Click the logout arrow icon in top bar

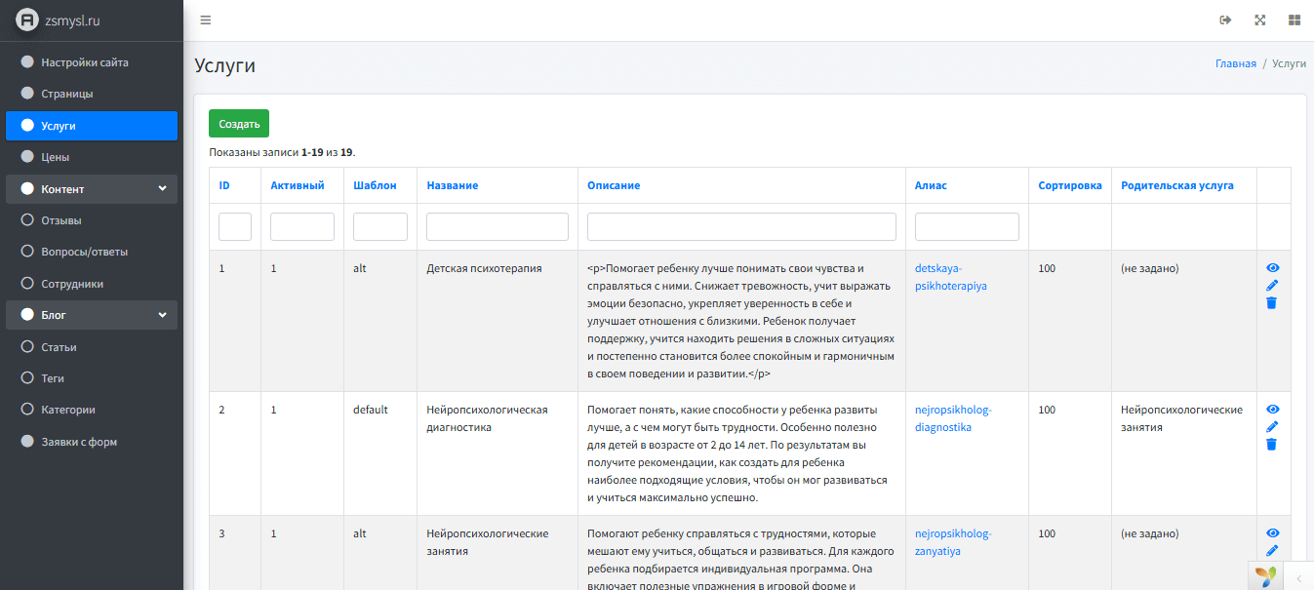(1226, 20)
